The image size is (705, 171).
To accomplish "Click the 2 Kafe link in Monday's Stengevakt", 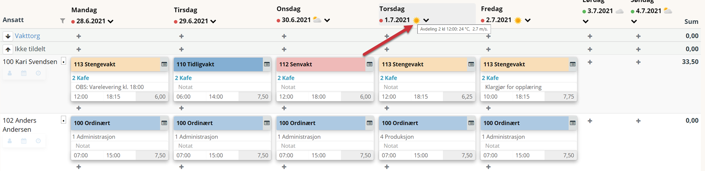I will [x=81, y=78].
